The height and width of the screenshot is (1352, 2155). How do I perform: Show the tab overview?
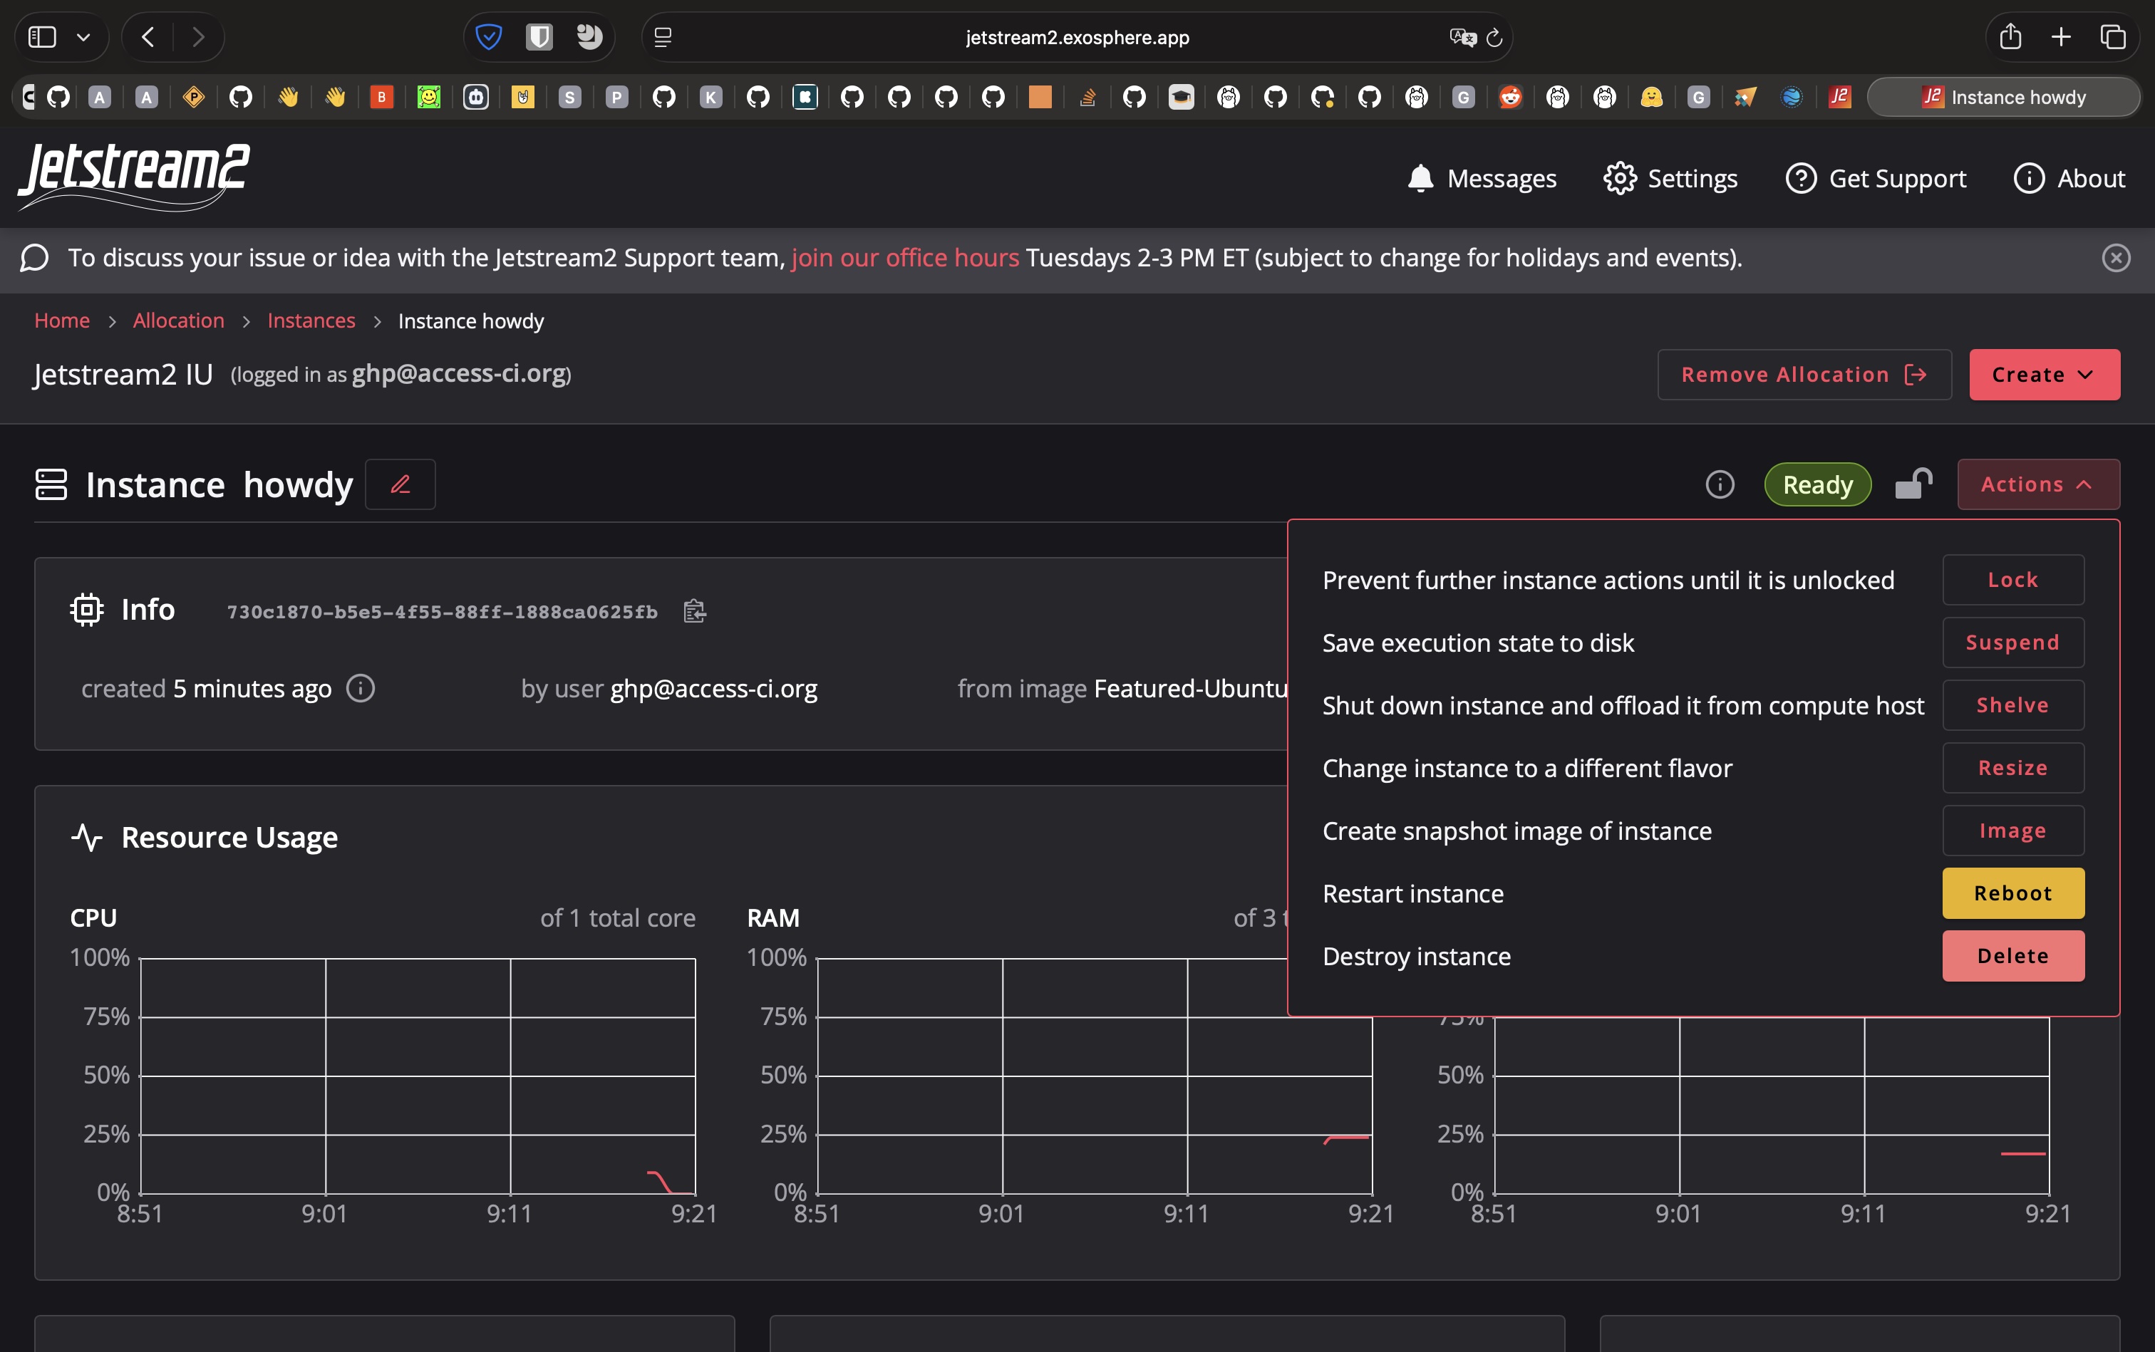click(x=2113, y=36)
